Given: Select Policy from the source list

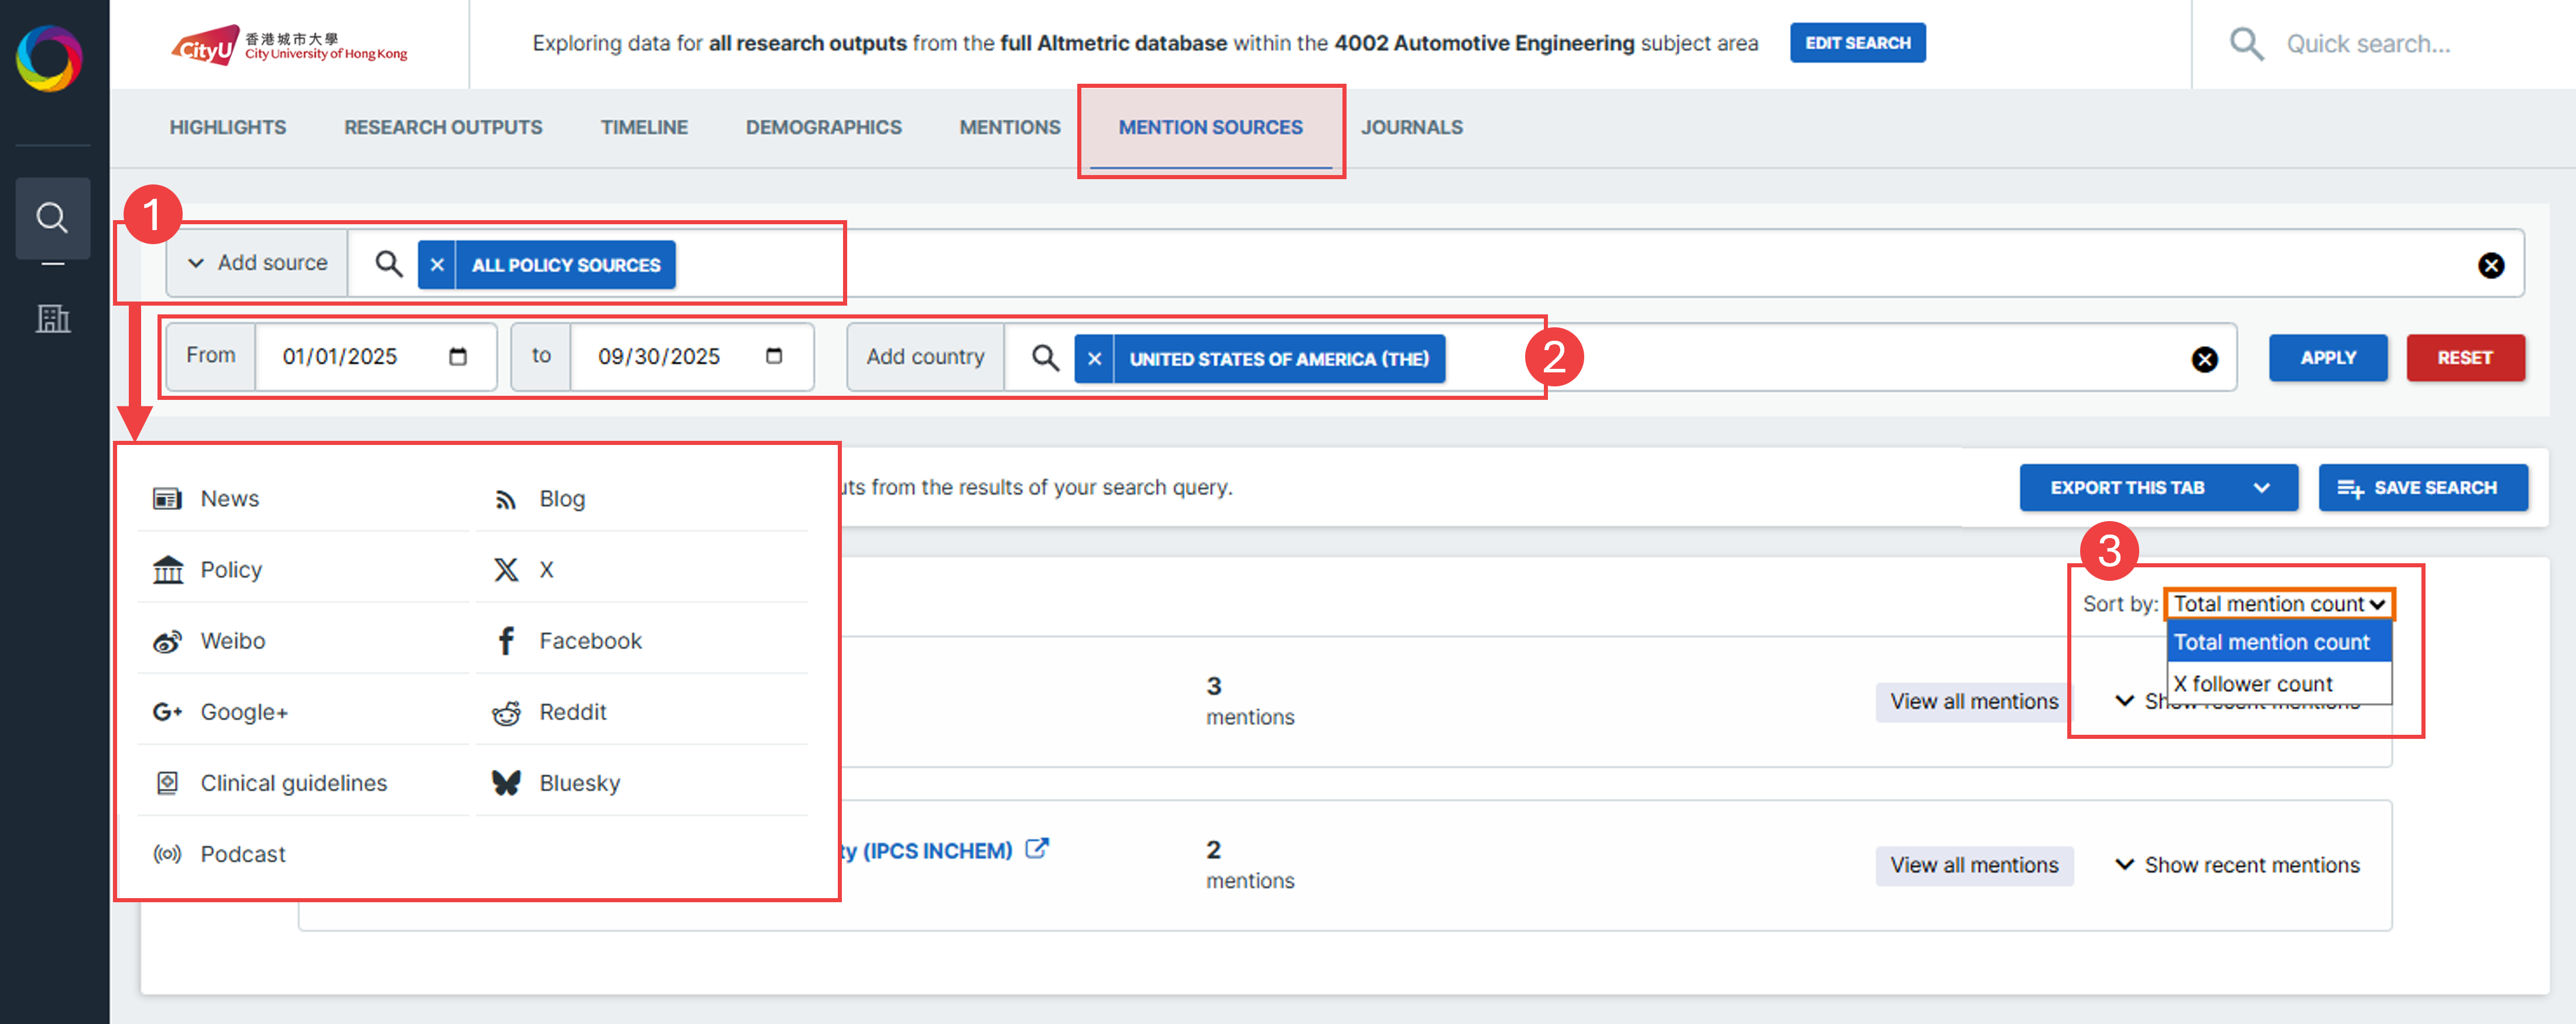Looking at the screenshot, I should click(x=231, y=570).
